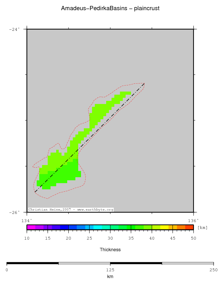Click the -24° latitude label
Viewport: 223px width, 284px height.
pyautogui.click(x=15, y=29)
